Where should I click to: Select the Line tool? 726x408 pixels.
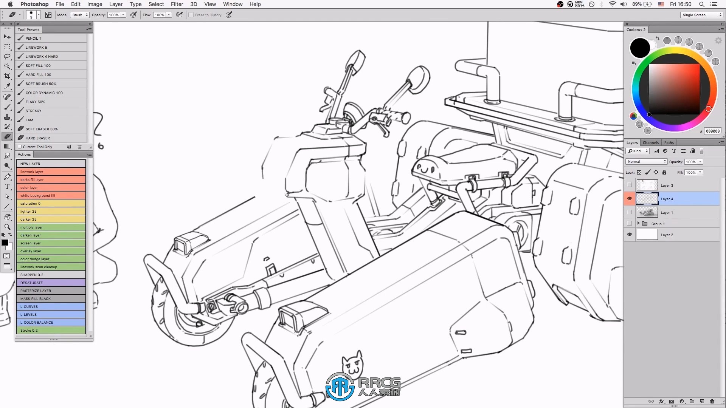click(7, 206)
